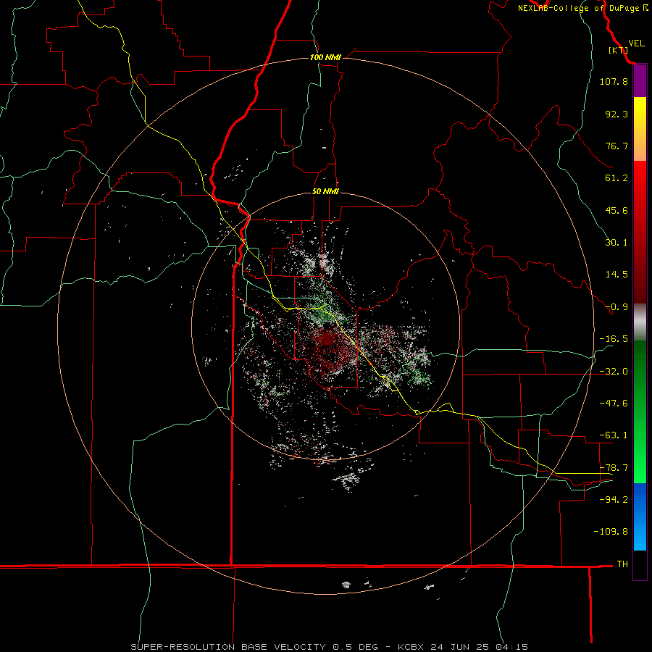652x652 pixels.
Task: Click the 76.7 velocity scale value
Action: (617, 146)
